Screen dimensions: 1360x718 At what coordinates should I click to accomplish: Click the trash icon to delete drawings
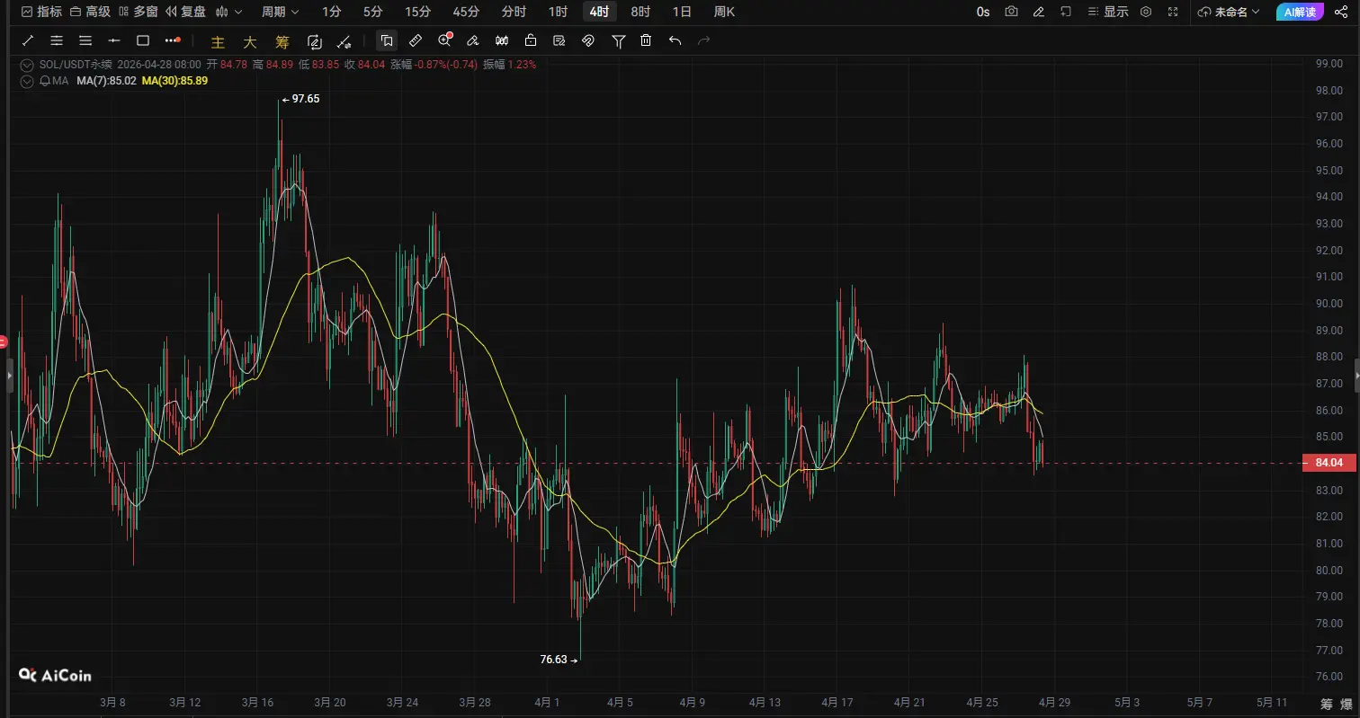[646, 40]
